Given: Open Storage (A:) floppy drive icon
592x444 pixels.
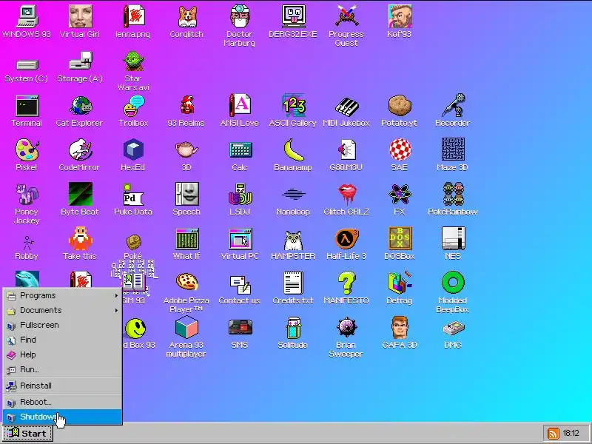Looking at the screenshot, I should [x=80, y=61].
